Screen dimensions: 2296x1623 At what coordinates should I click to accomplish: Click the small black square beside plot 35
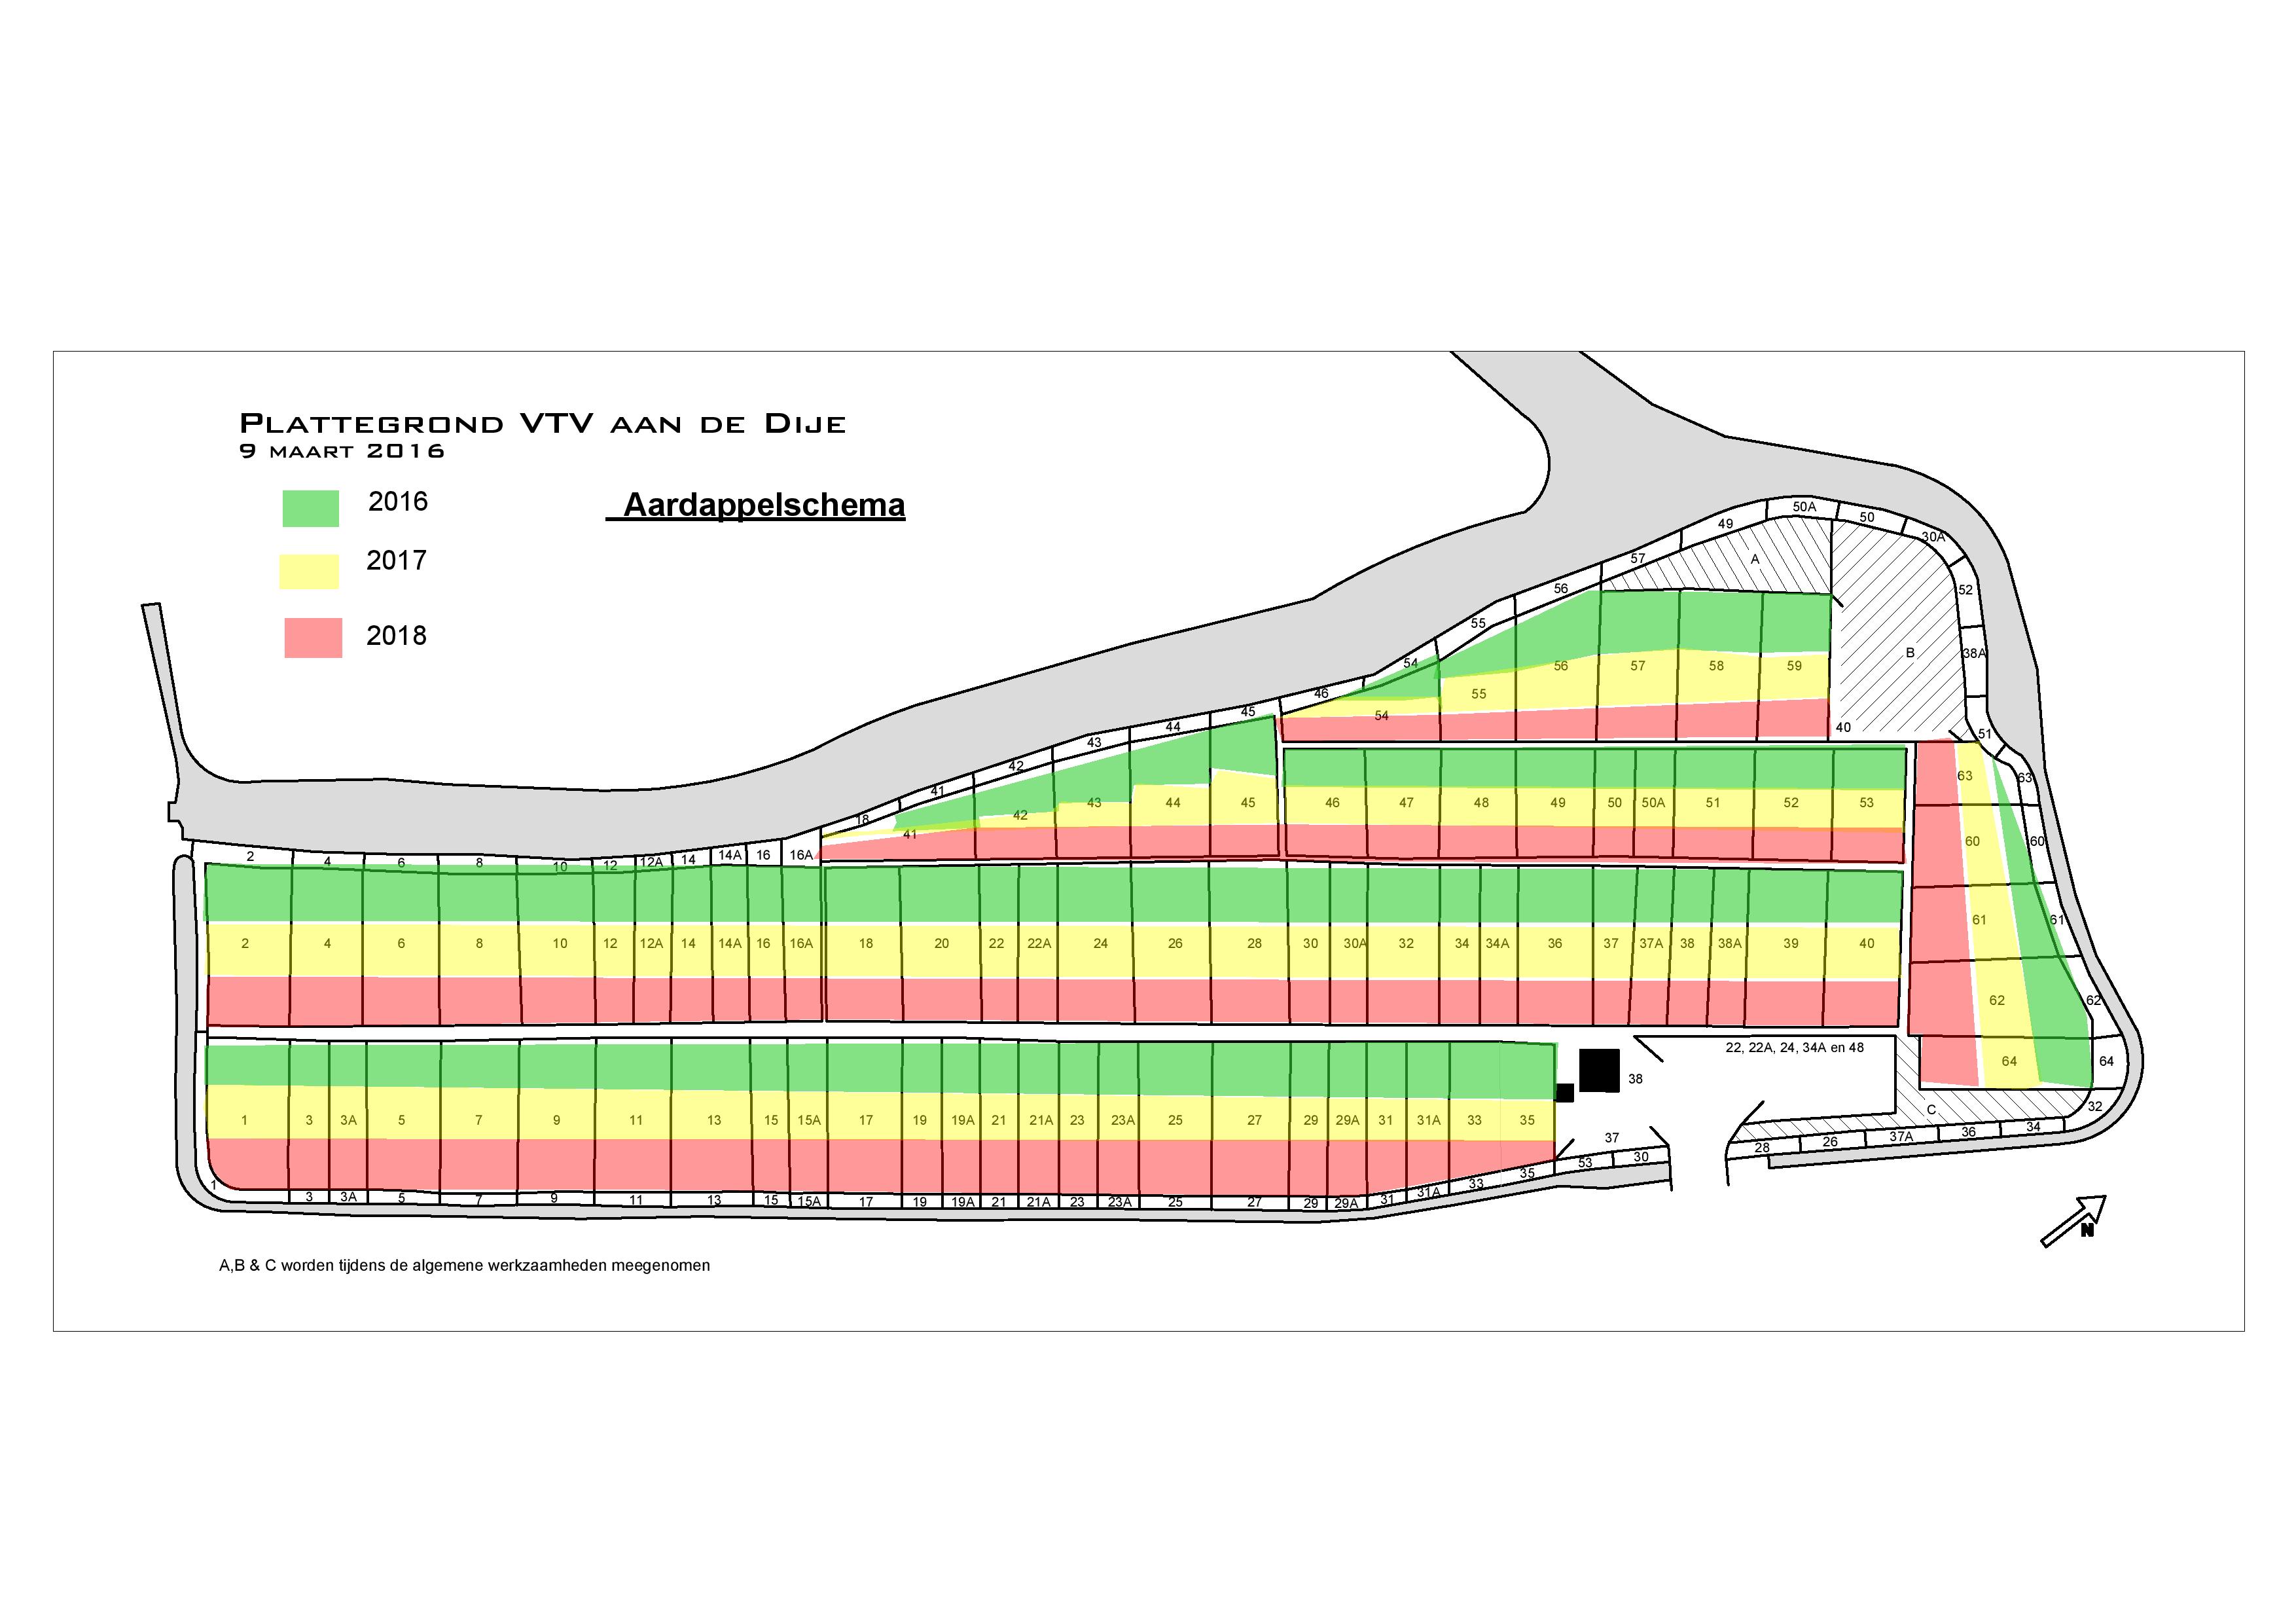1565,1093
